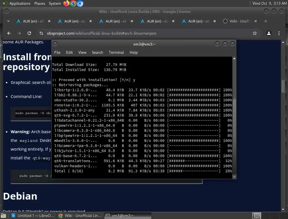This screenshot has width=288, height=219.
Task: Open the terminal Help menu
Action: pyautogui.click(x=134, y=52)
